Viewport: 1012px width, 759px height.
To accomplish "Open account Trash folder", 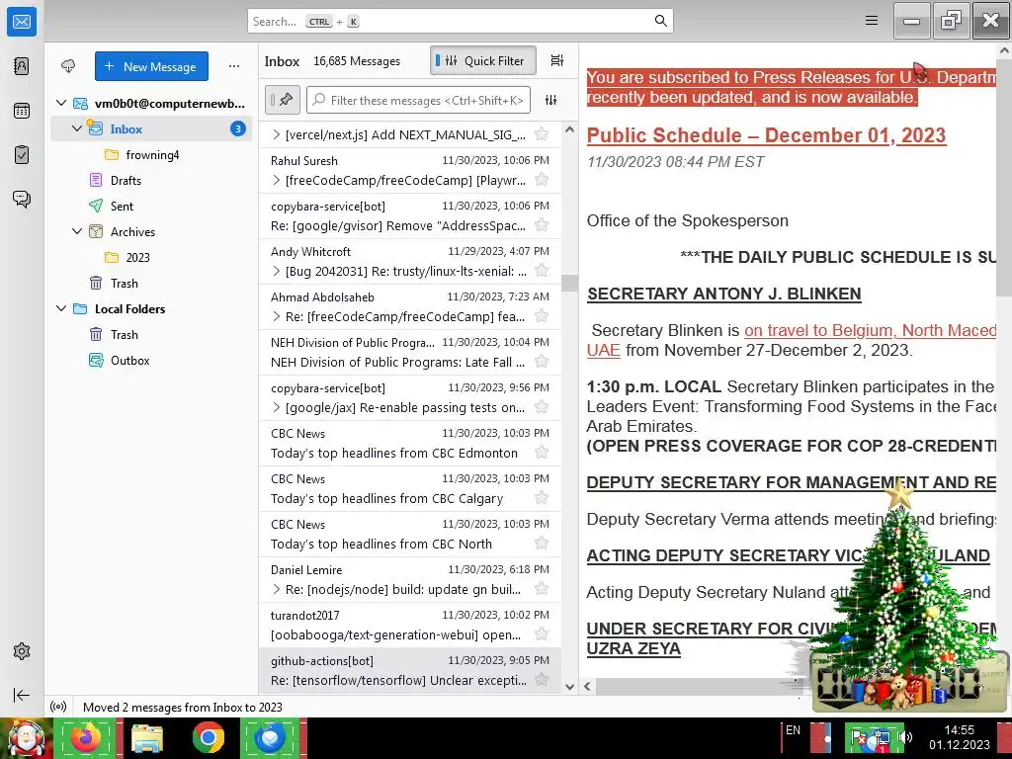I will pyautogui.click(x=151, y=284).
